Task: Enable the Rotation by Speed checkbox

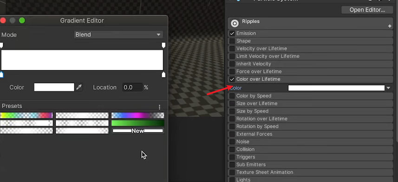Action: pos(232,126)
